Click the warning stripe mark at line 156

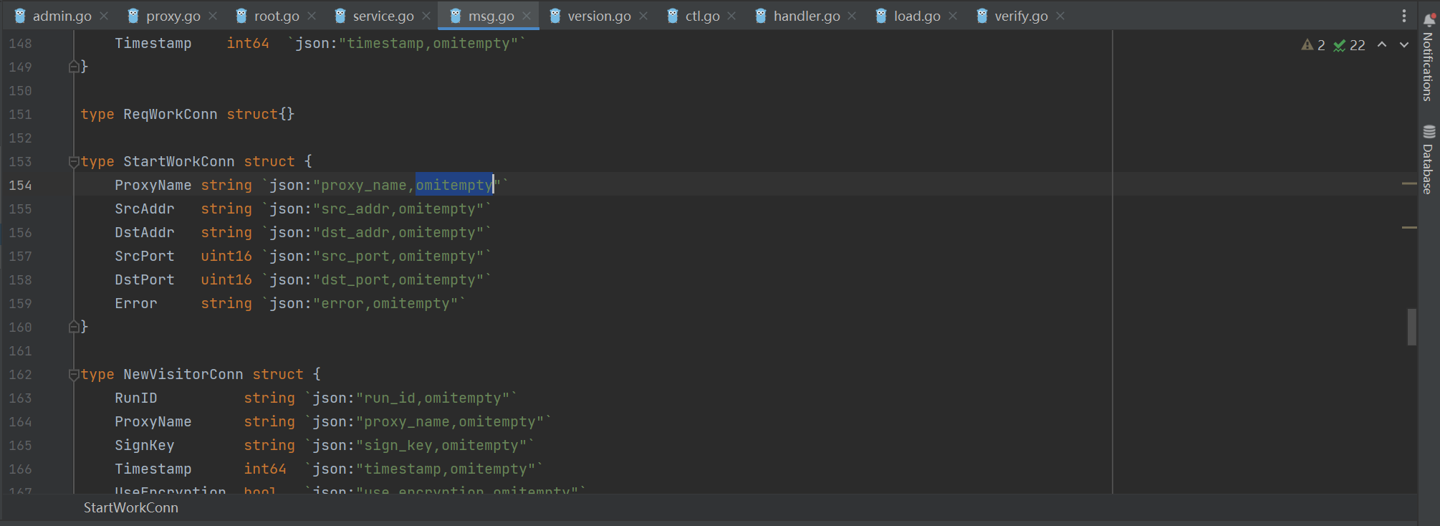[1409, 227]
